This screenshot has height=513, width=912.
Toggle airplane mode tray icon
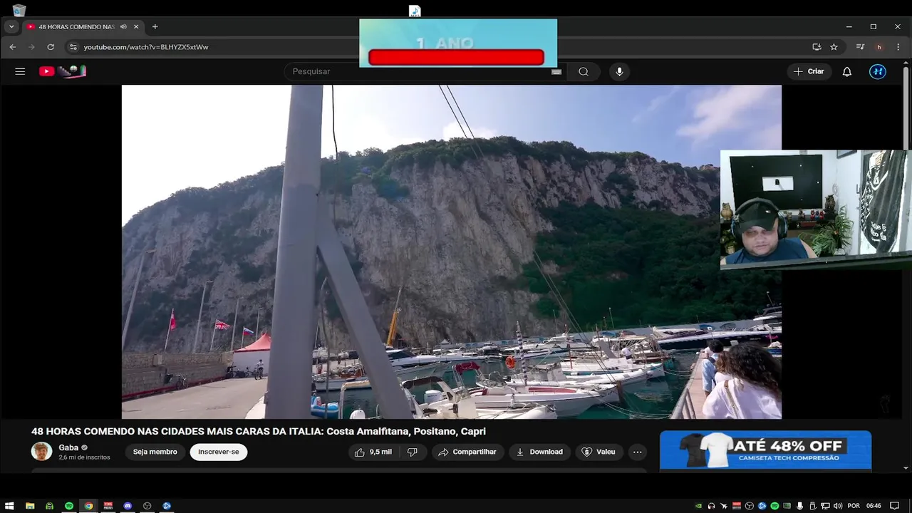(x=724, y=506)
